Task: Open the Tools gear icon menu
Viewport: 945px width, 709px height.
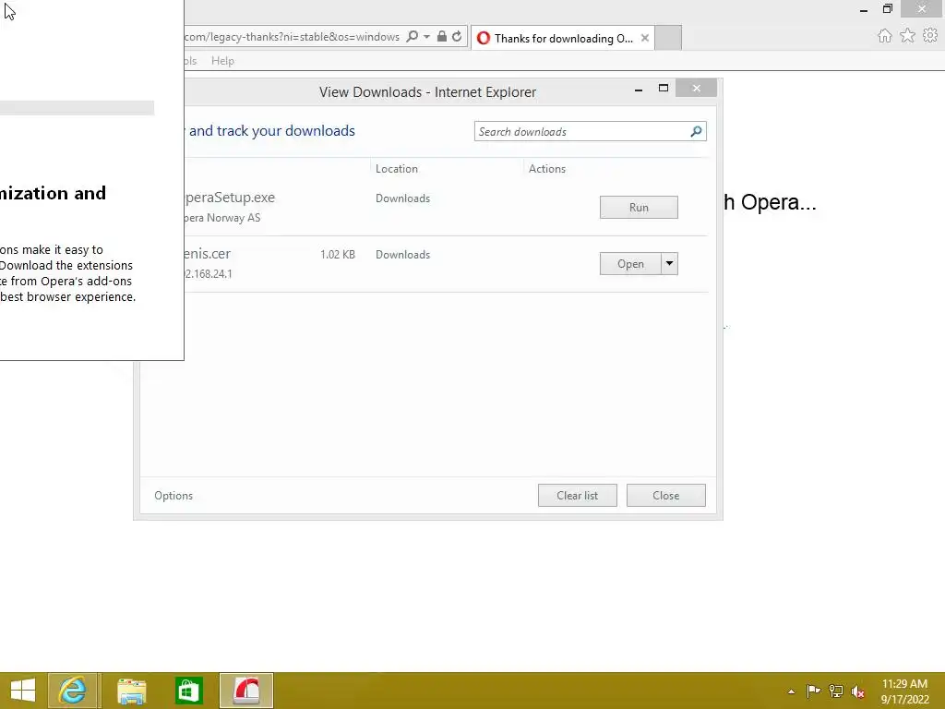Action: coord(930,36)
